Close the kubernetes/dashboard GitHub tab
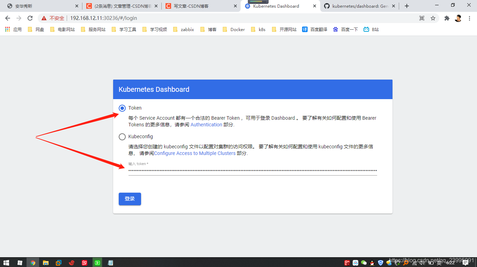477x267 pixels. [394, 6]
